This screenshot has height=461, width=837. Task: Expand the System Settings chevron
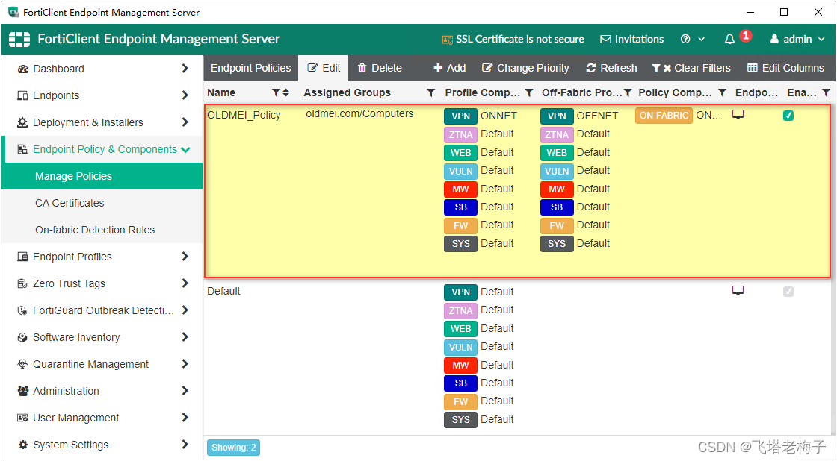pos(185,444)
